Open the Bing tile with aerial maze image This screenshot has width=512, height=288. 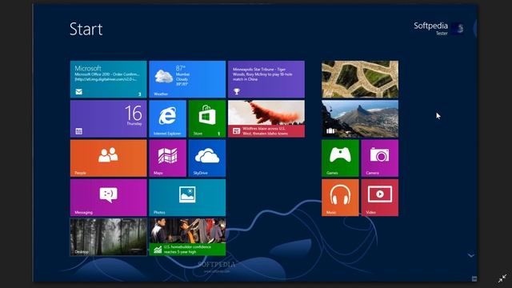pos(360,79)
